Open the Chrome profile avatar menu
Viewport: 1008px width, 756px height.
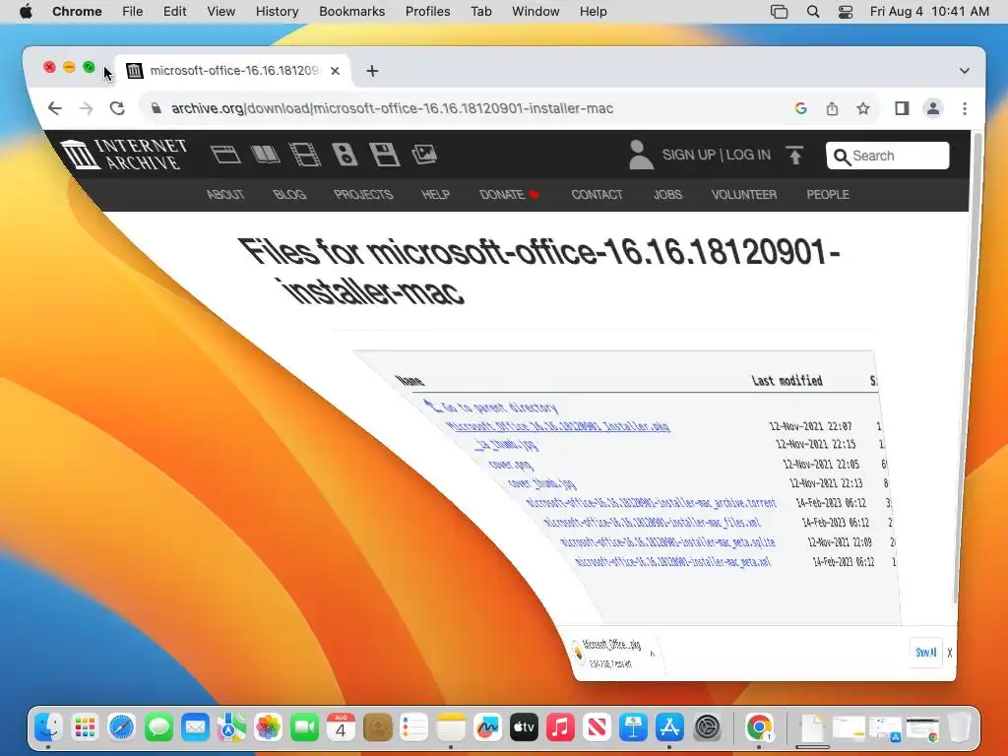pos(933,108)
